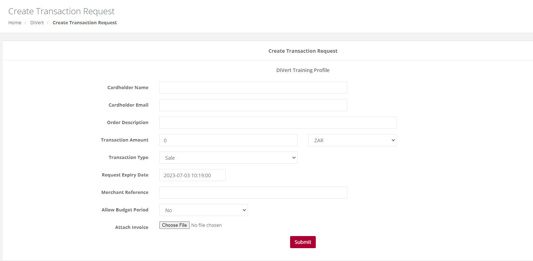Click the Cardholder Name label
This screenshot has height=261, width=533.
click(x=128, y=87)
